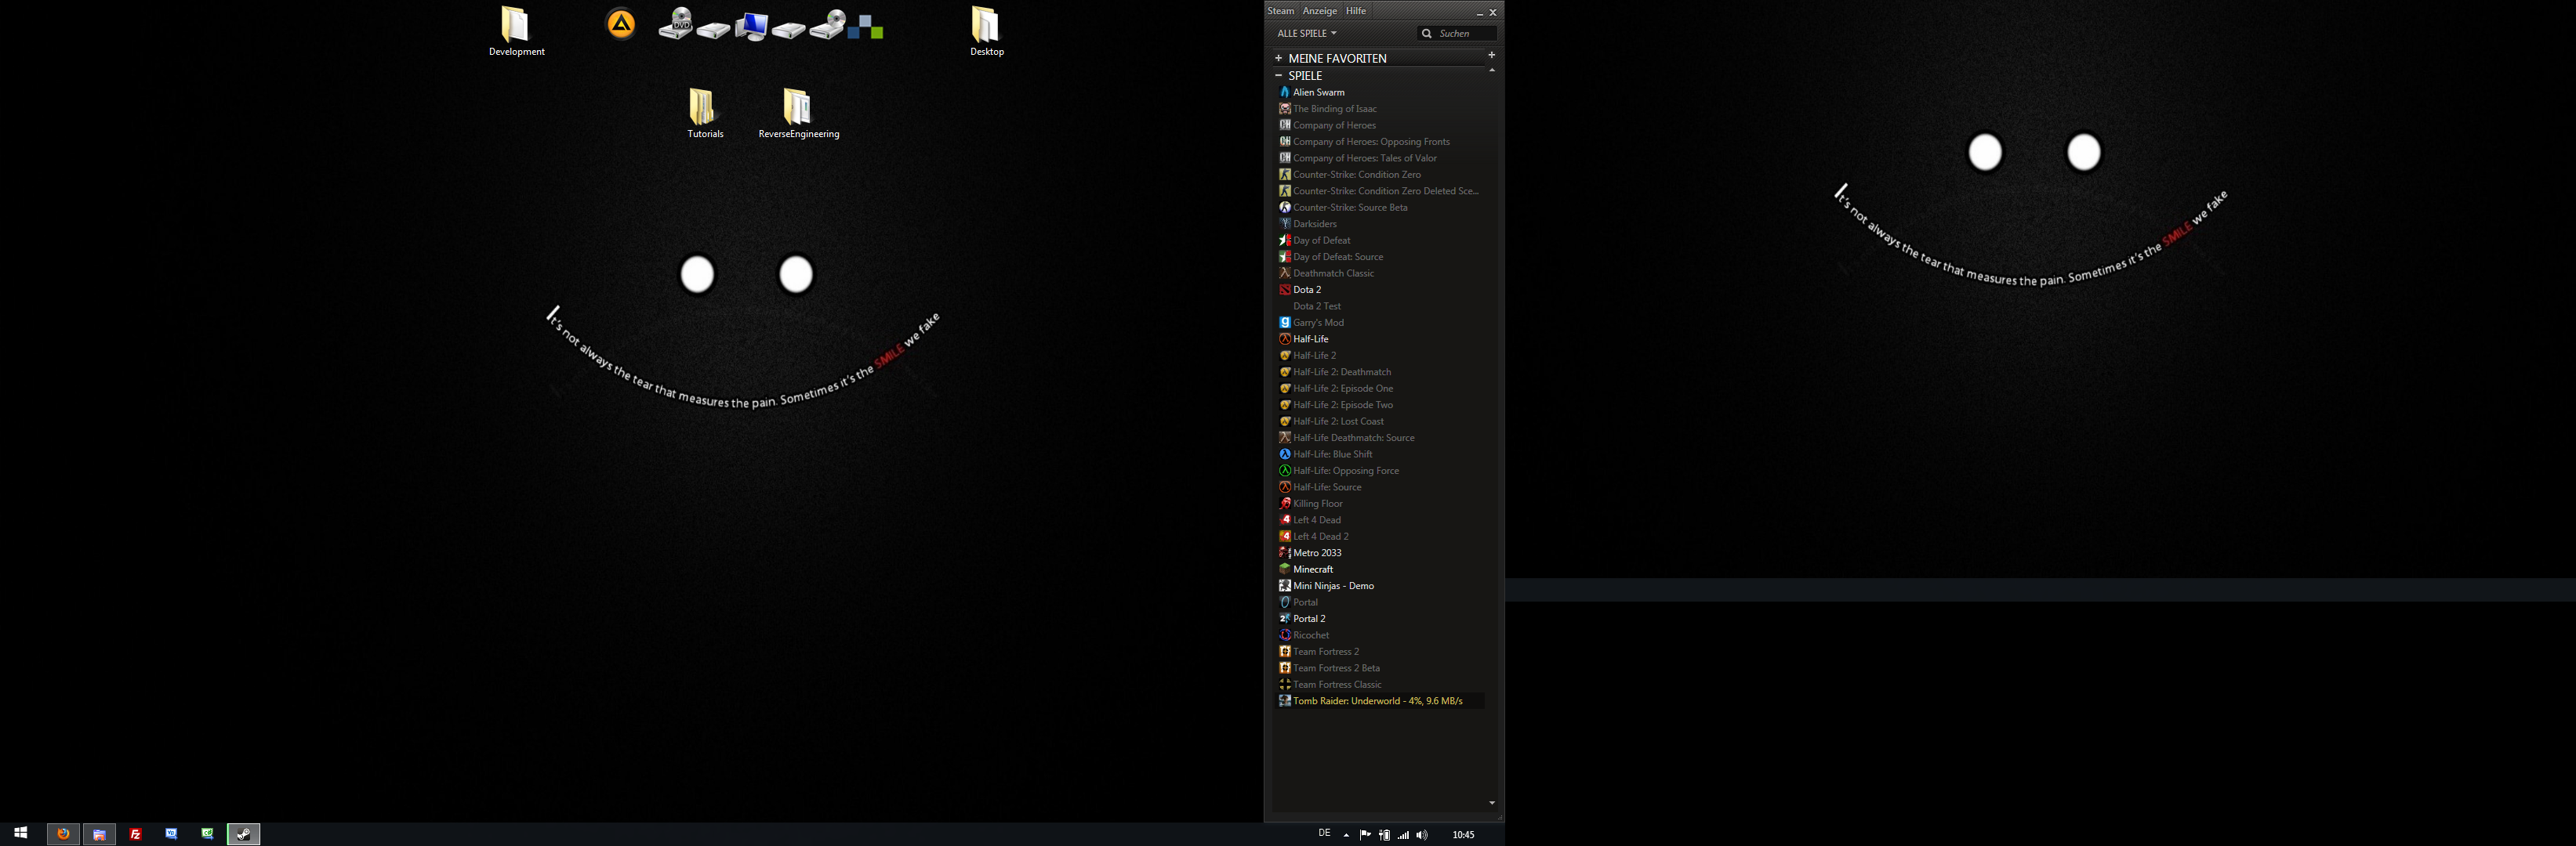Open the Tutorials folder on desktop

click(705, 113)
